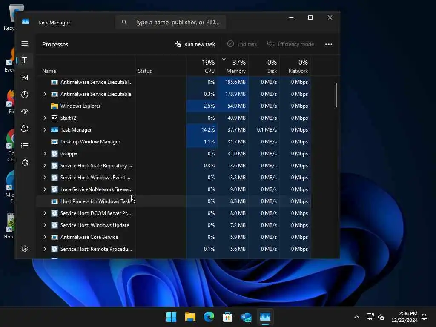Expand the Task Manager process group
436x327 pixels.
(45, 130)
